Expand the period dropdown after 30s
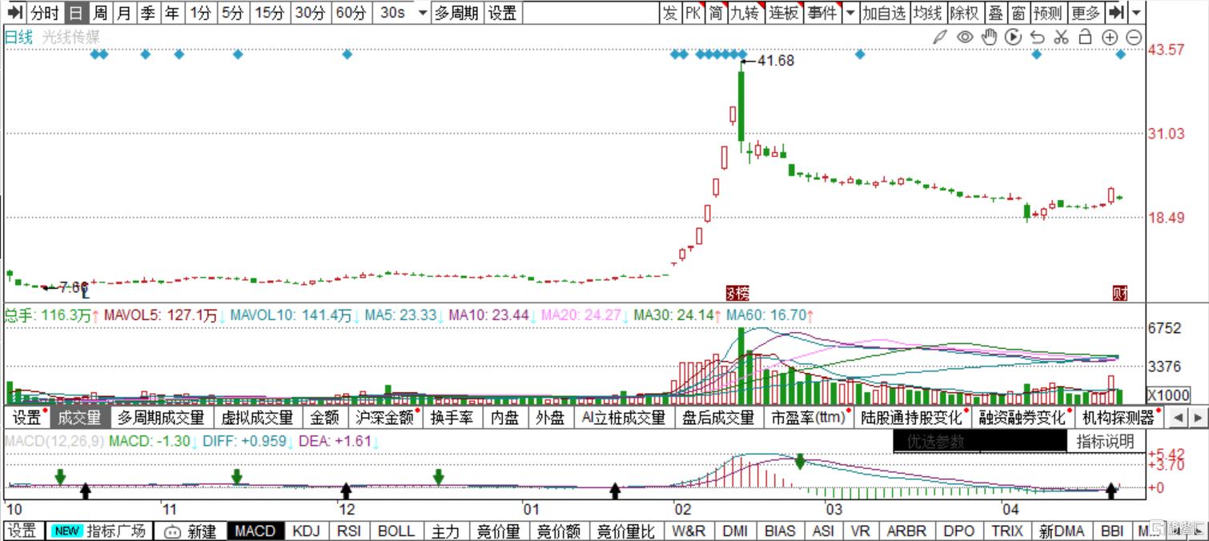This screenshot has height=541, width=1209. [422, 13]
